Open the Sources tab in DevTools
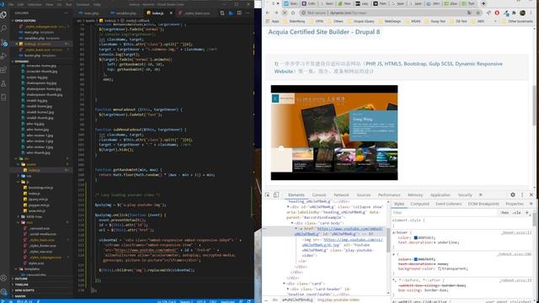This screenshot has width=539, height=303. 364,194
